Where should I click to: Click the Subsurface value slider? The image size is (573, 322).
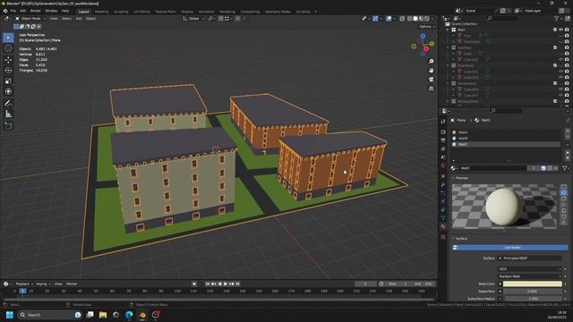(533, 292)
